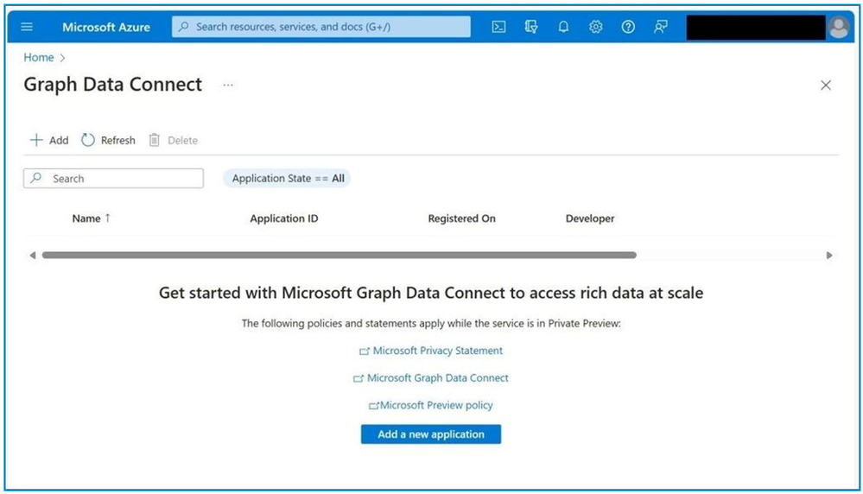Open the Application State == All filter
The image size is (863, 494).
pyautogui.click(x=287, y=178)
